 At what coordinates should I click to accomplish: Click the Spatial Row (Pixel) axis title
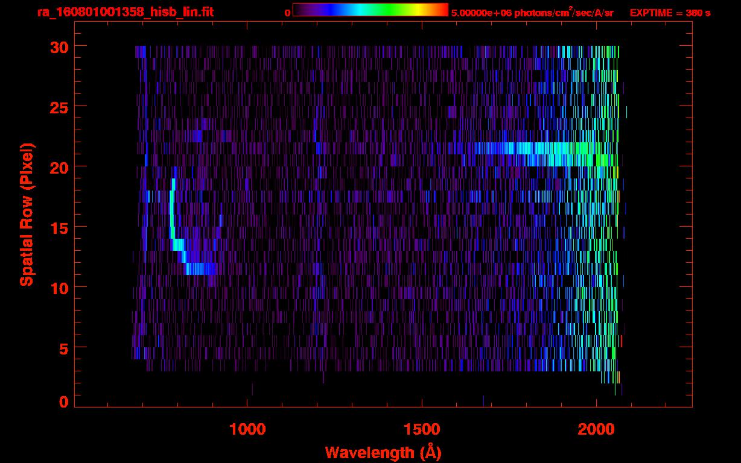pyautogui.click(x=27, y=214)
